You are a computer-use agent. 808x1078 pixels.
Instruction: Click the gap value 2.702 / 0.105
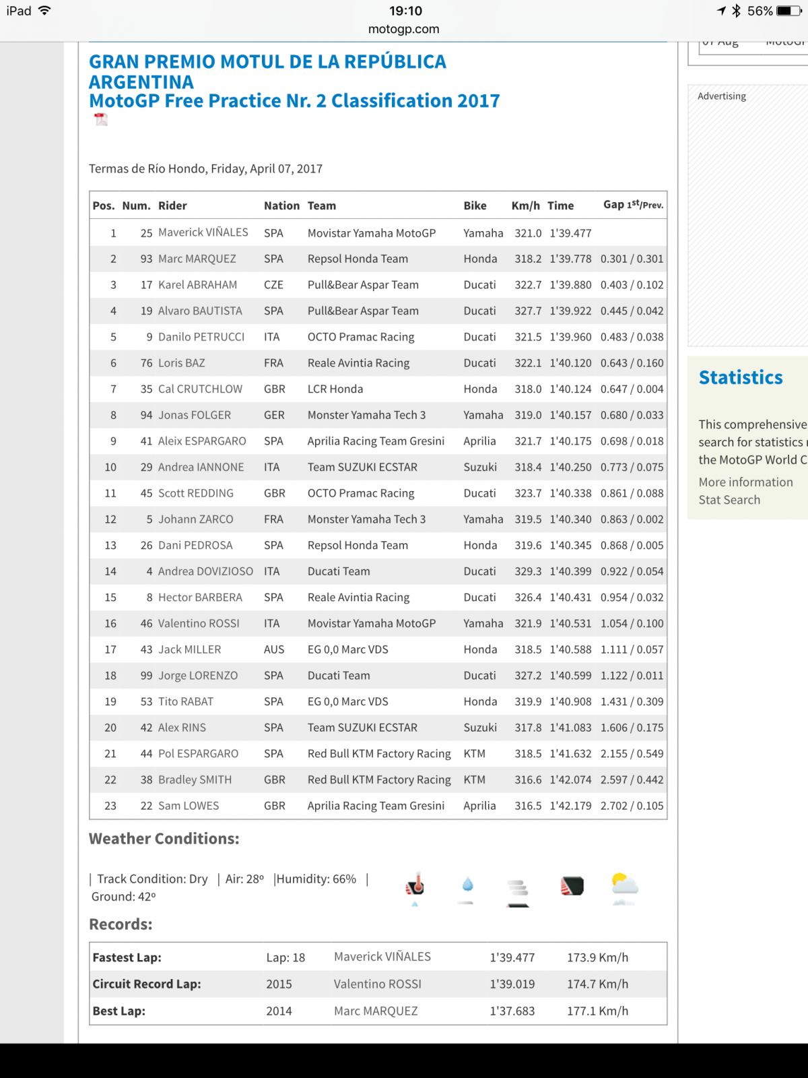(632, 806)
